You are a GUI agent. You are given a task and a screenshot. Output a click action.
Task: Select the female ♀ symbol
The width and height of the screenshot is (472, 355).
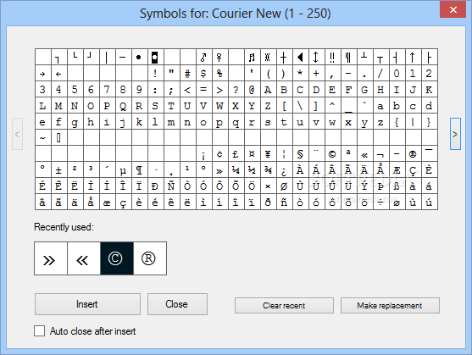219,57
